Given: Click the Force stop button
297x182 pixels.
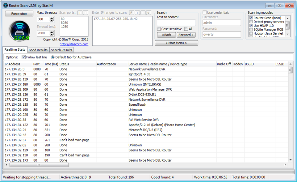Looking at the screenshot, I should pyautogui.click(x=19, y=14).
